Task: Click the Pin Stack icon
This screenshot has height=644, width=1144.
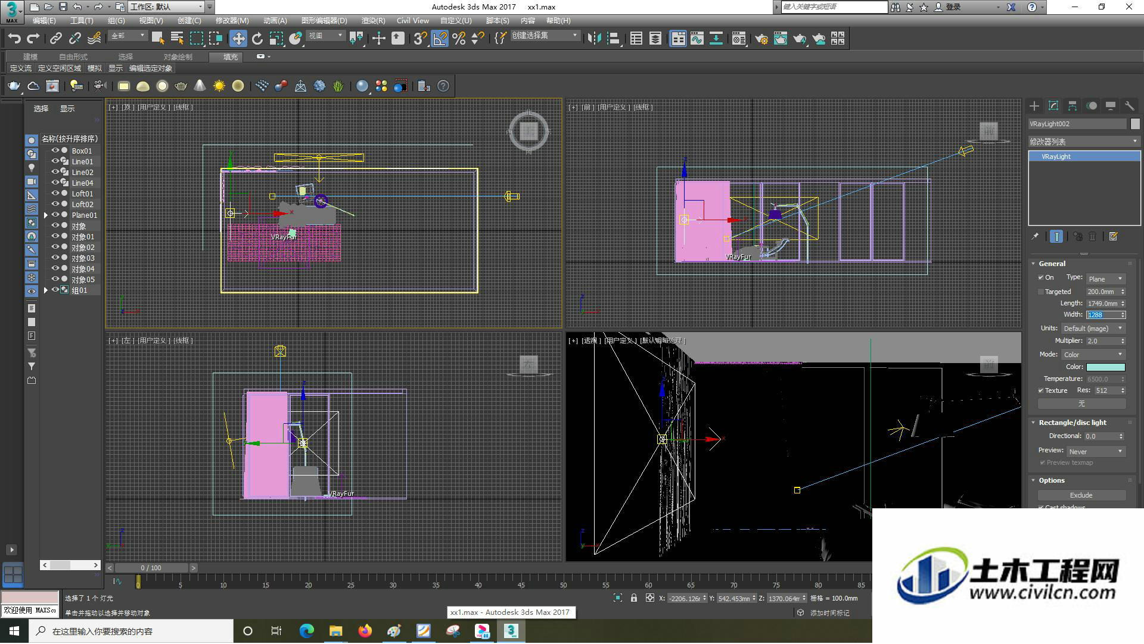Action: click(x=1036, y=237)
